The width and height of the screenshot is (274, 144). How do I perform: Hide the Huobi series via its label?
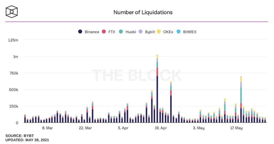131,32
